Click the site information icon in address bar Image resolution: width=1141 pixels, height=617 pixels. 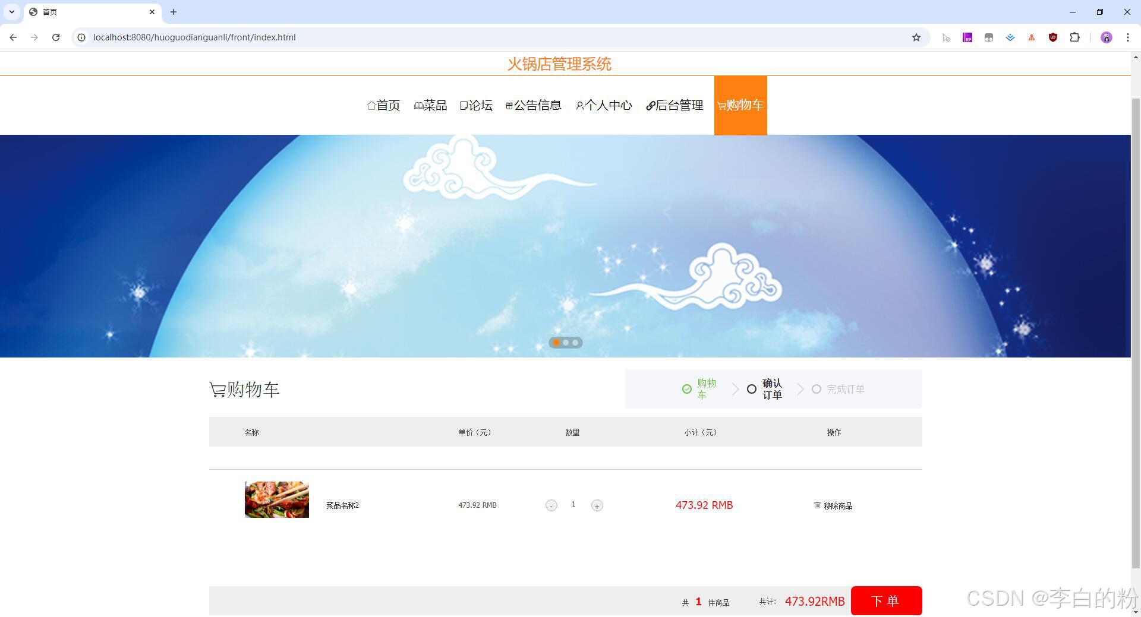click(81, 37)
